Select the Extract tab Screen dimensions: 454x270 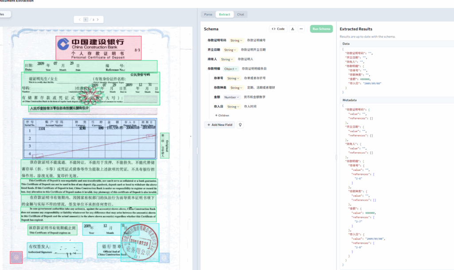224,15
